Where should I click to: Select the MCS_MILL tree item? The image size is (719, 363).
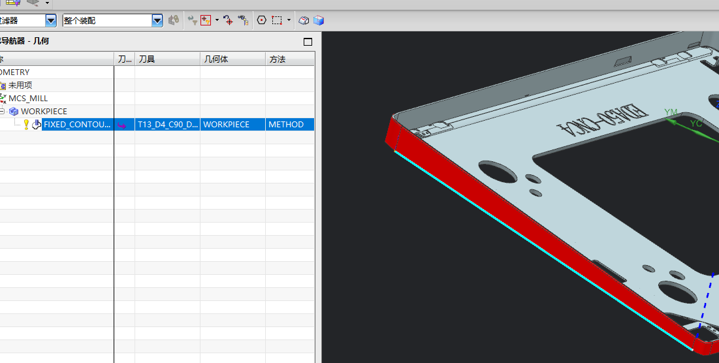(28, 99)
